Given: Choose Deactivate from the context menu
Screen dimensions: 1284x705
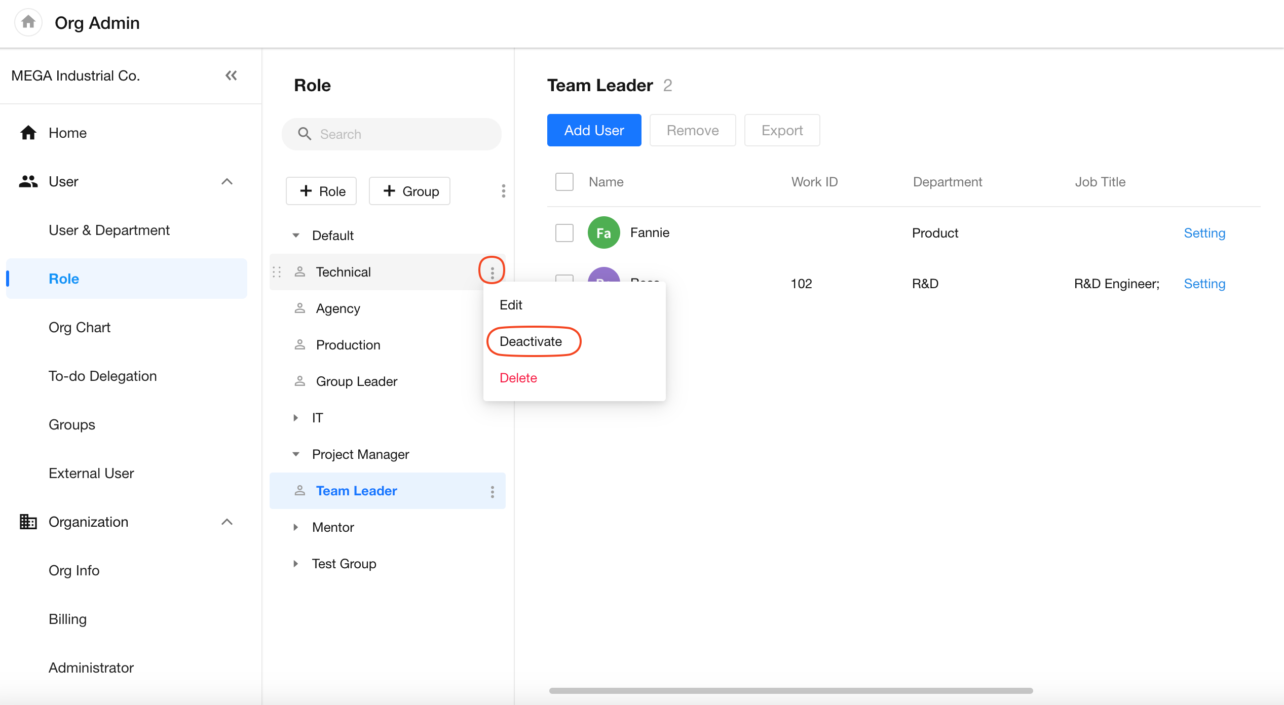Looking at the screenshot, I should coord(531,341).
